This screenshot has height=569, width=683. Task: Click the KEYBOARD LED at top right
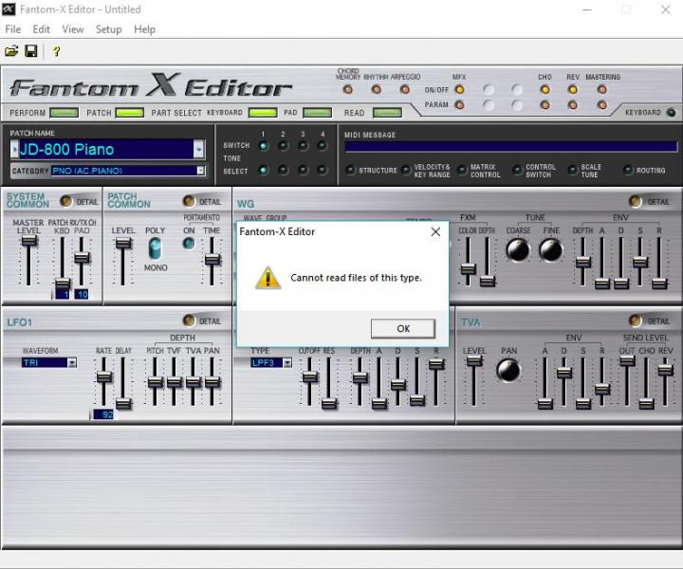[672, 113]
